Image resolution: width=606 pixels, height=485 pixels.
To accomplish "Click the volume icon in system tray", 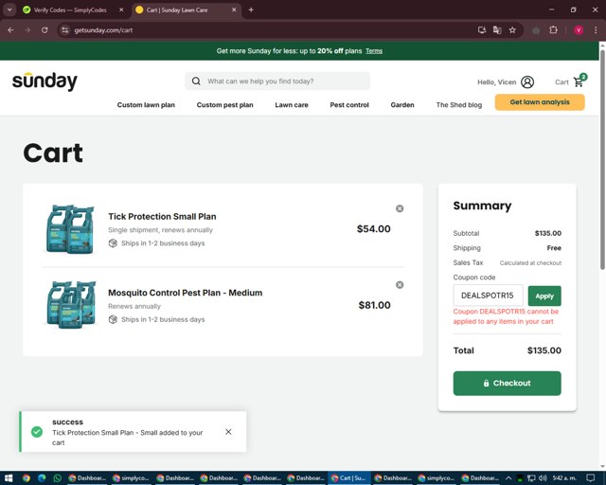I will coord(543,478).
